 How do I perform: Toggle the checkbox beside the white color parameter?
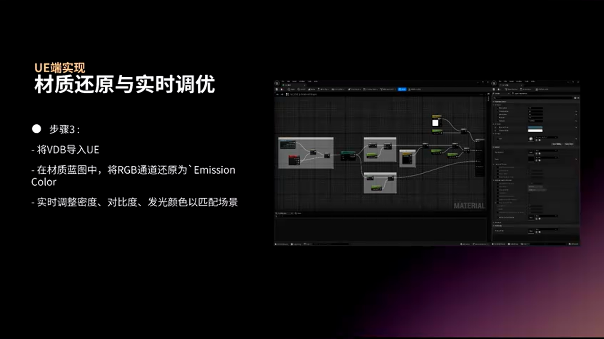click(x=497, y=130)
